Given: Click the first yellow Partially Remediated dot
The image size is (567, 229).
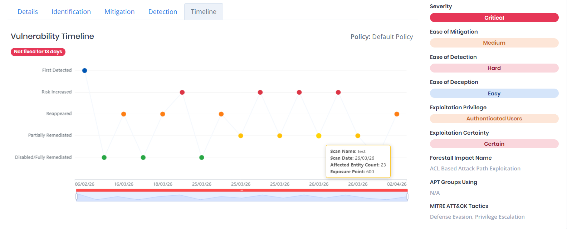Looking at the screenshot, I should pyautogui.click(x=241, y=136).
